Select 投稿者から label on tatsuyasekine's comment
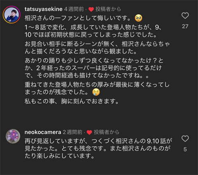The image size is (198, 175). click(x=108, y=9)
